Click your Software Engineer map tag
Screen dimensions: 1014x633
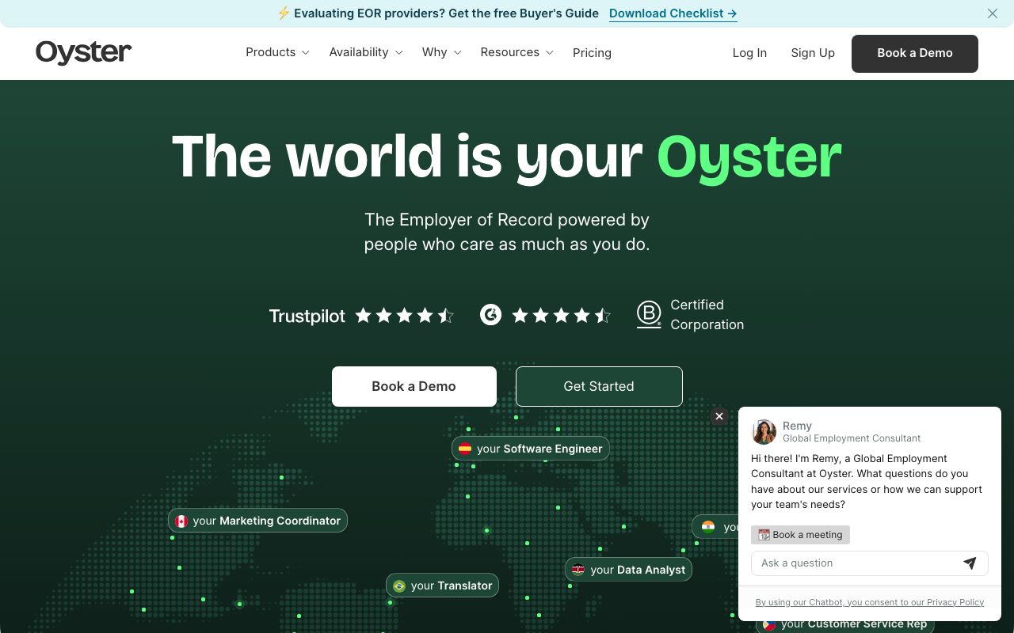pyautogui.click(x=531, y=449)
